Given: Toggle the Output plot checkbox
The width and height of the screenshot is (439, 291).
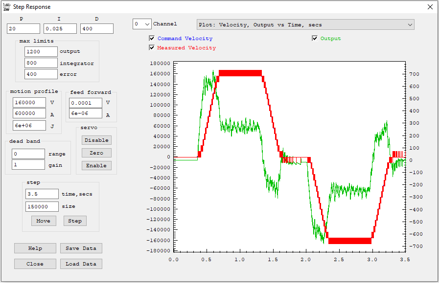Looking at the screenshot, I should coord(315,39).
